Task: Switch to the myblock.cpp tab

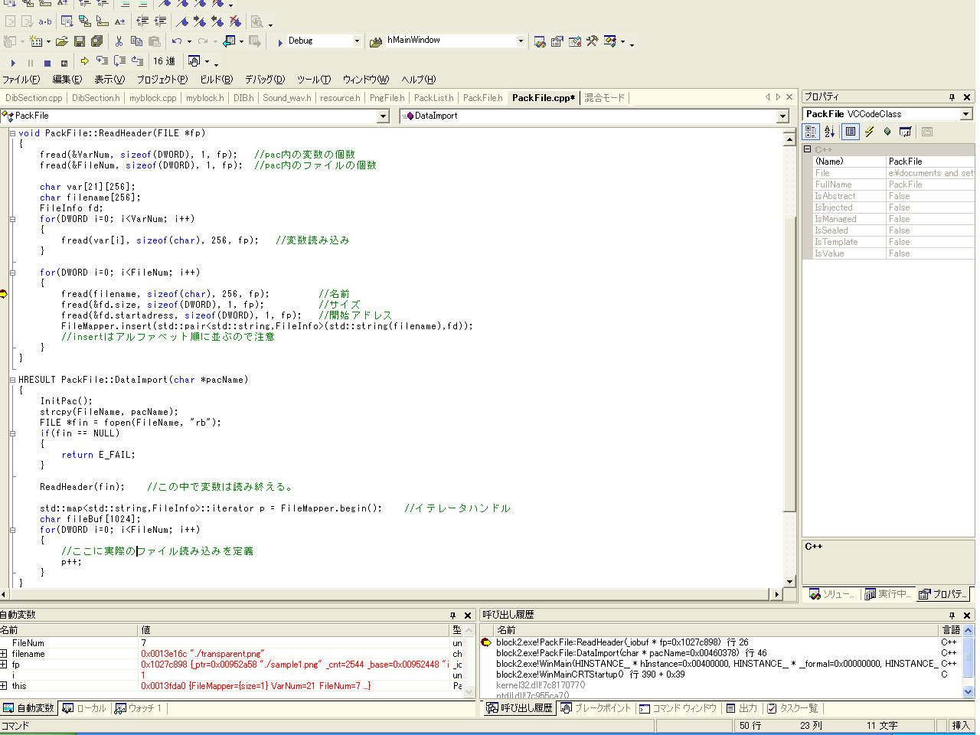Action: tap(152, 98)
